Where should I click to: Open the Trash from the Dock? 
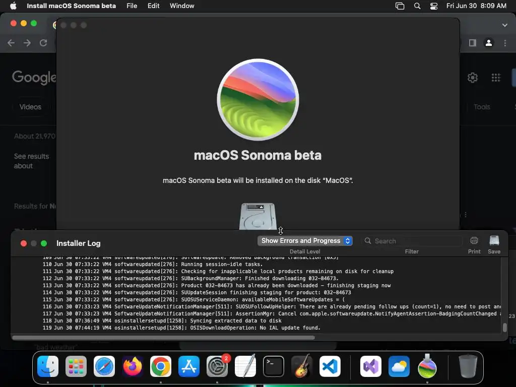pyautogui.click(x=468, y=366)
